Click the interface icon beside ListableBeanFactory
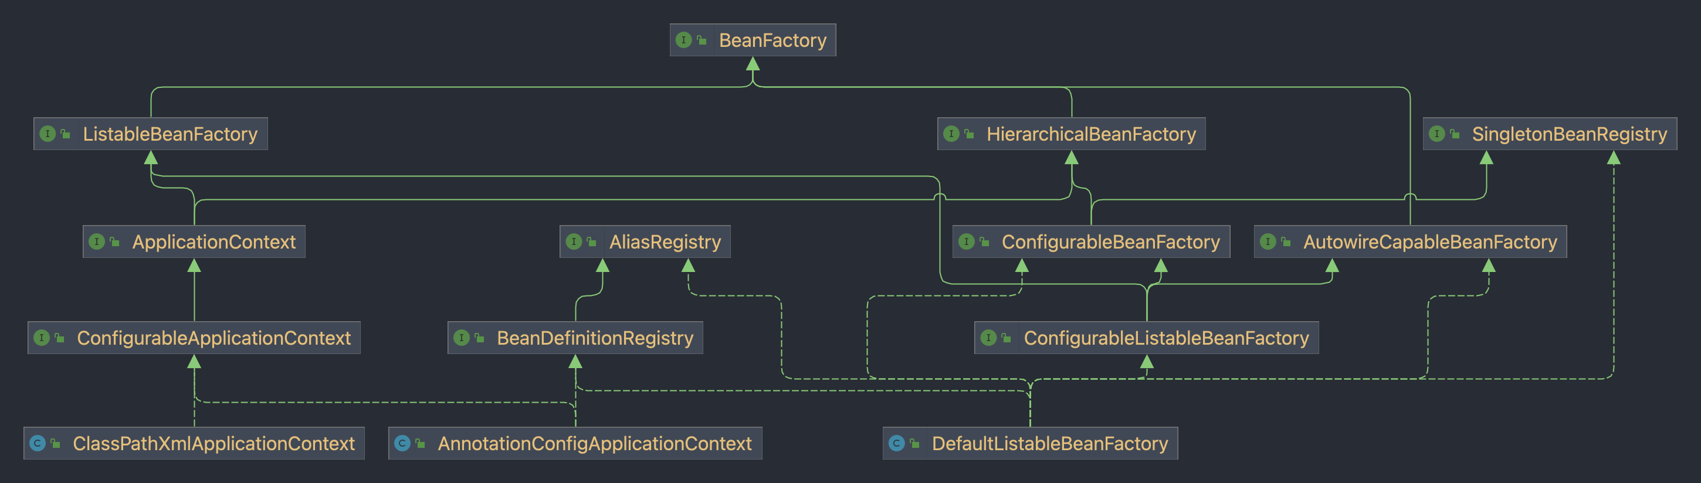The height and width of the screenshot is (483, 1701). click(48, 134)
